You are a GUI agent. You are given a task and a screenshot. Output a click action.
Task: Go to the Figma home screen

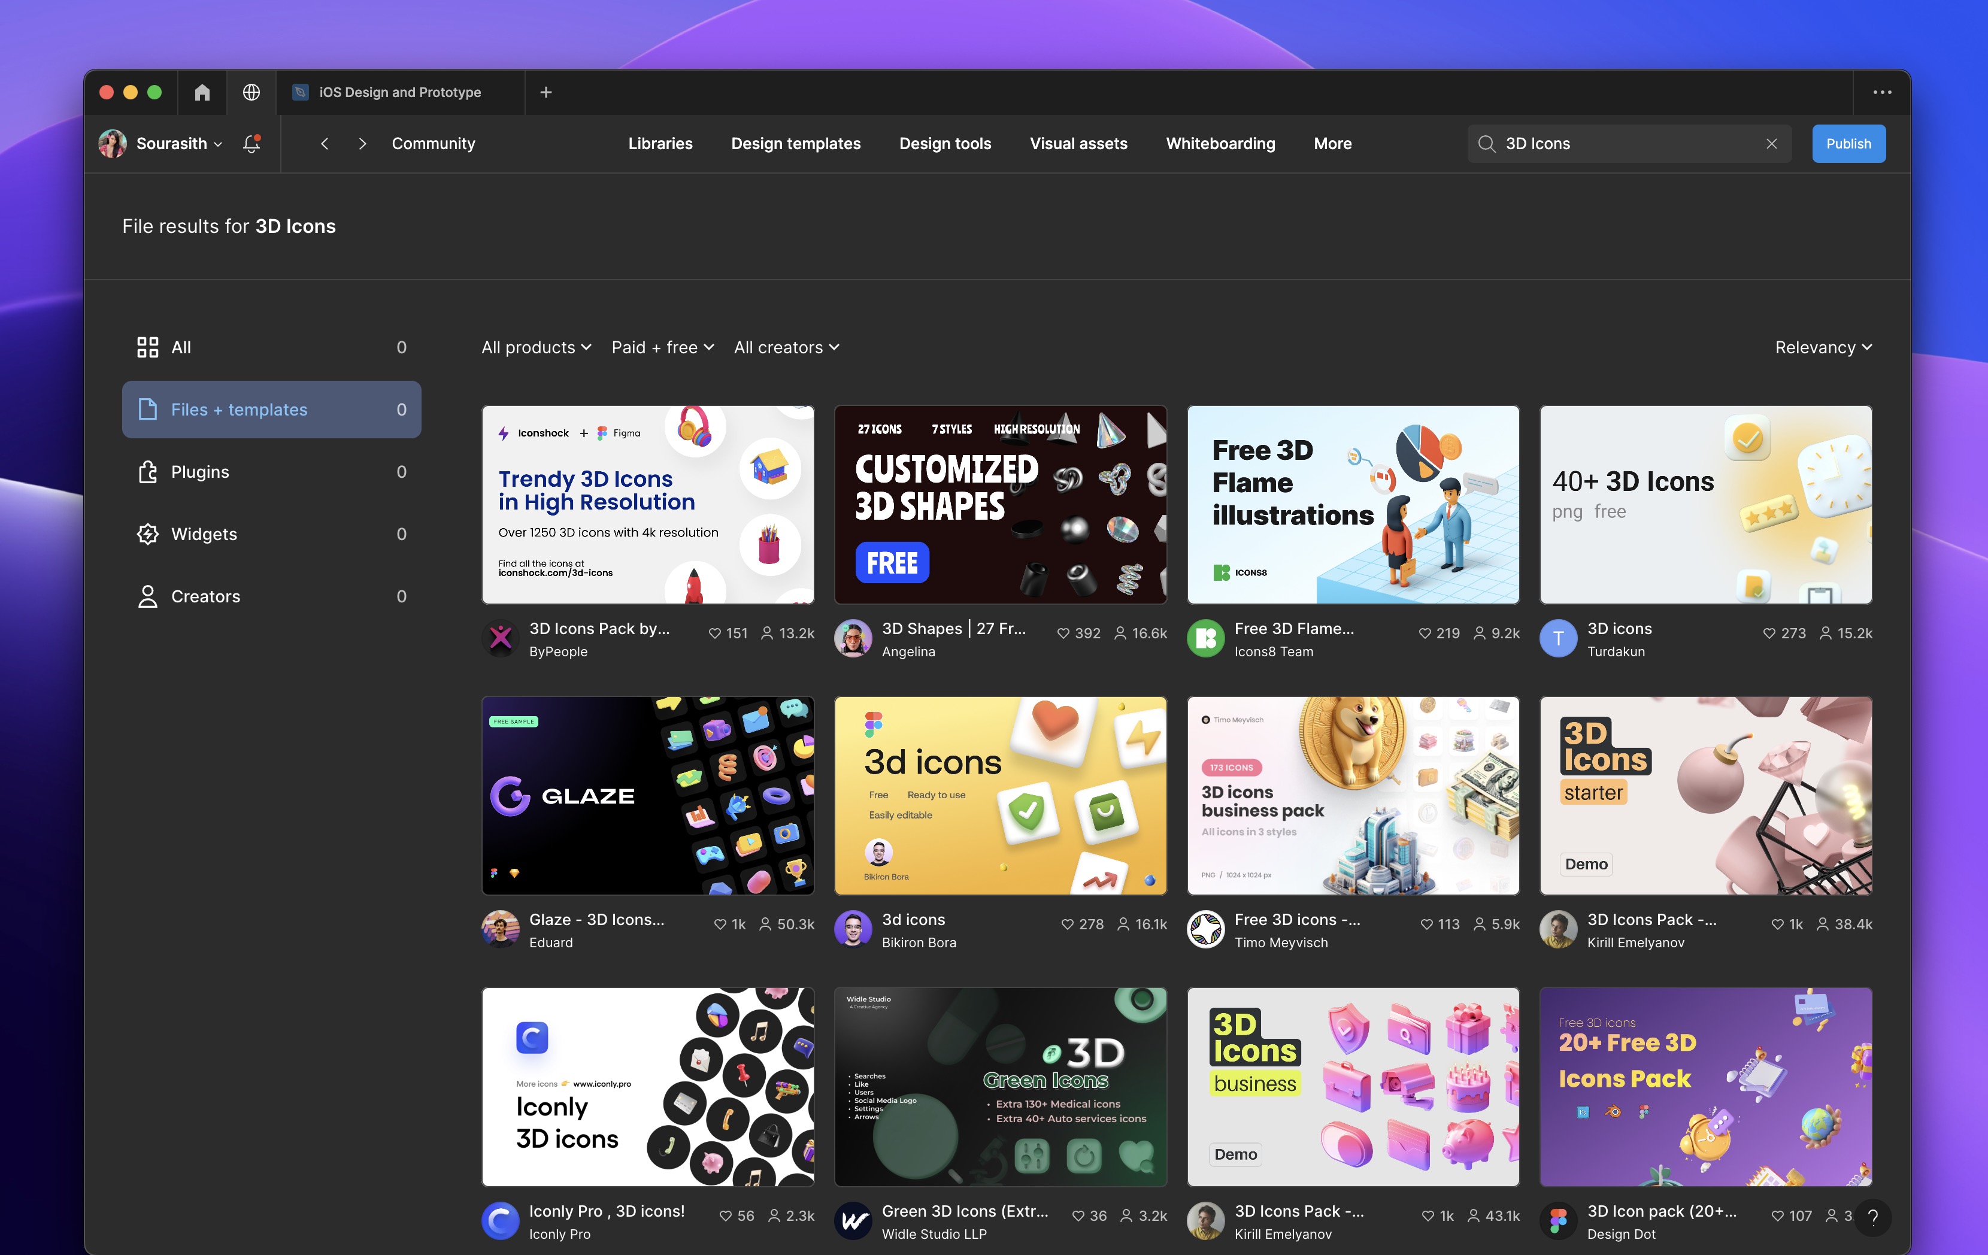click(x=202, y=92)
